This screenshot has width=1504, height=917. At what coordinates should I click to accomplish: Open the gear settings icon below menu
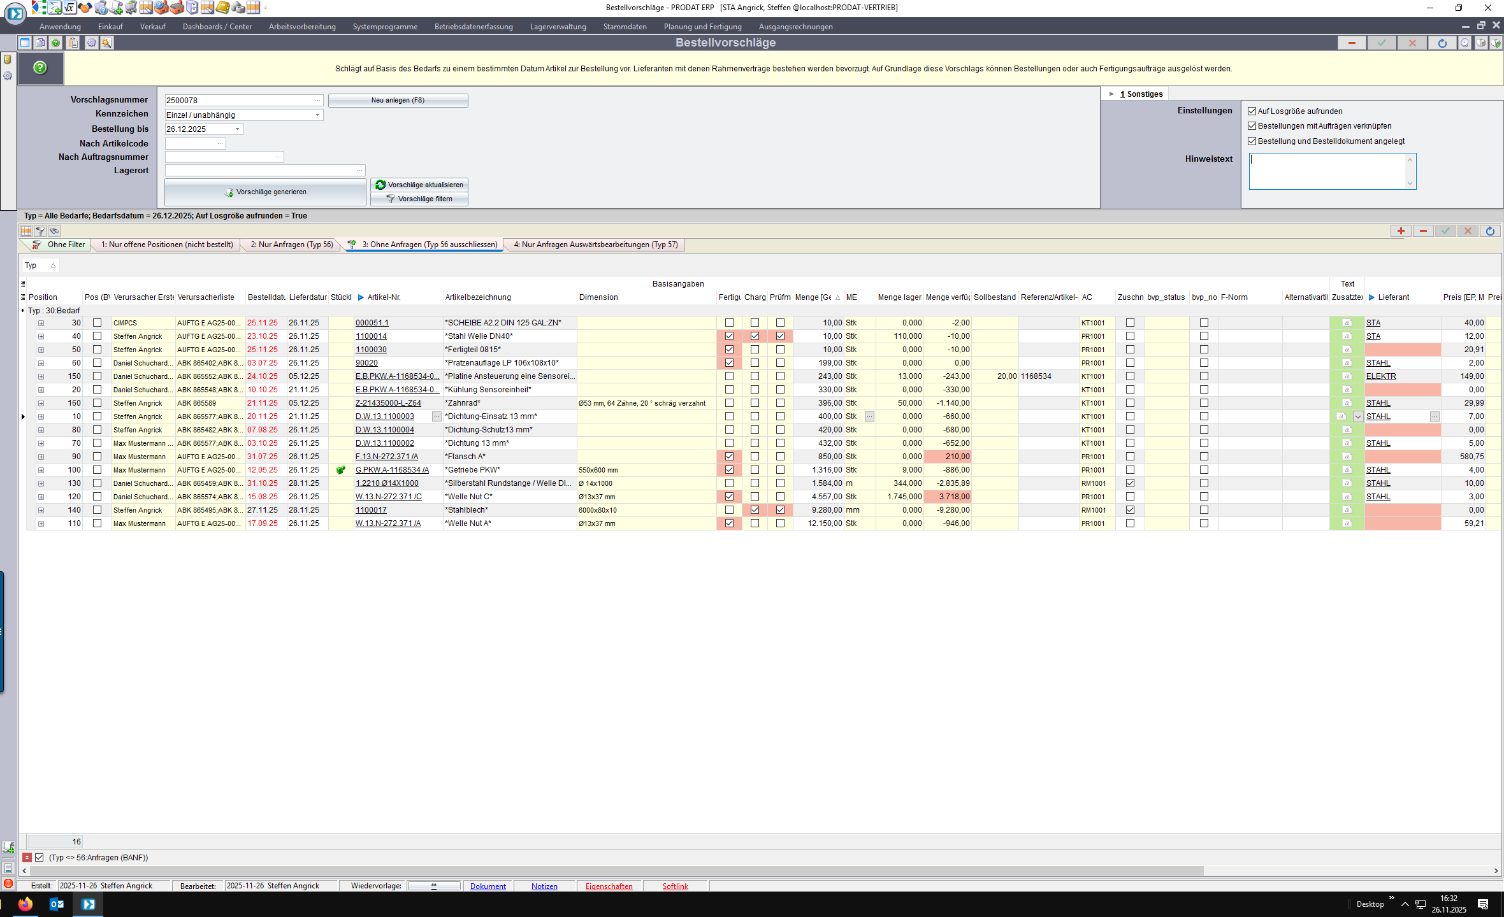[92, 43]
